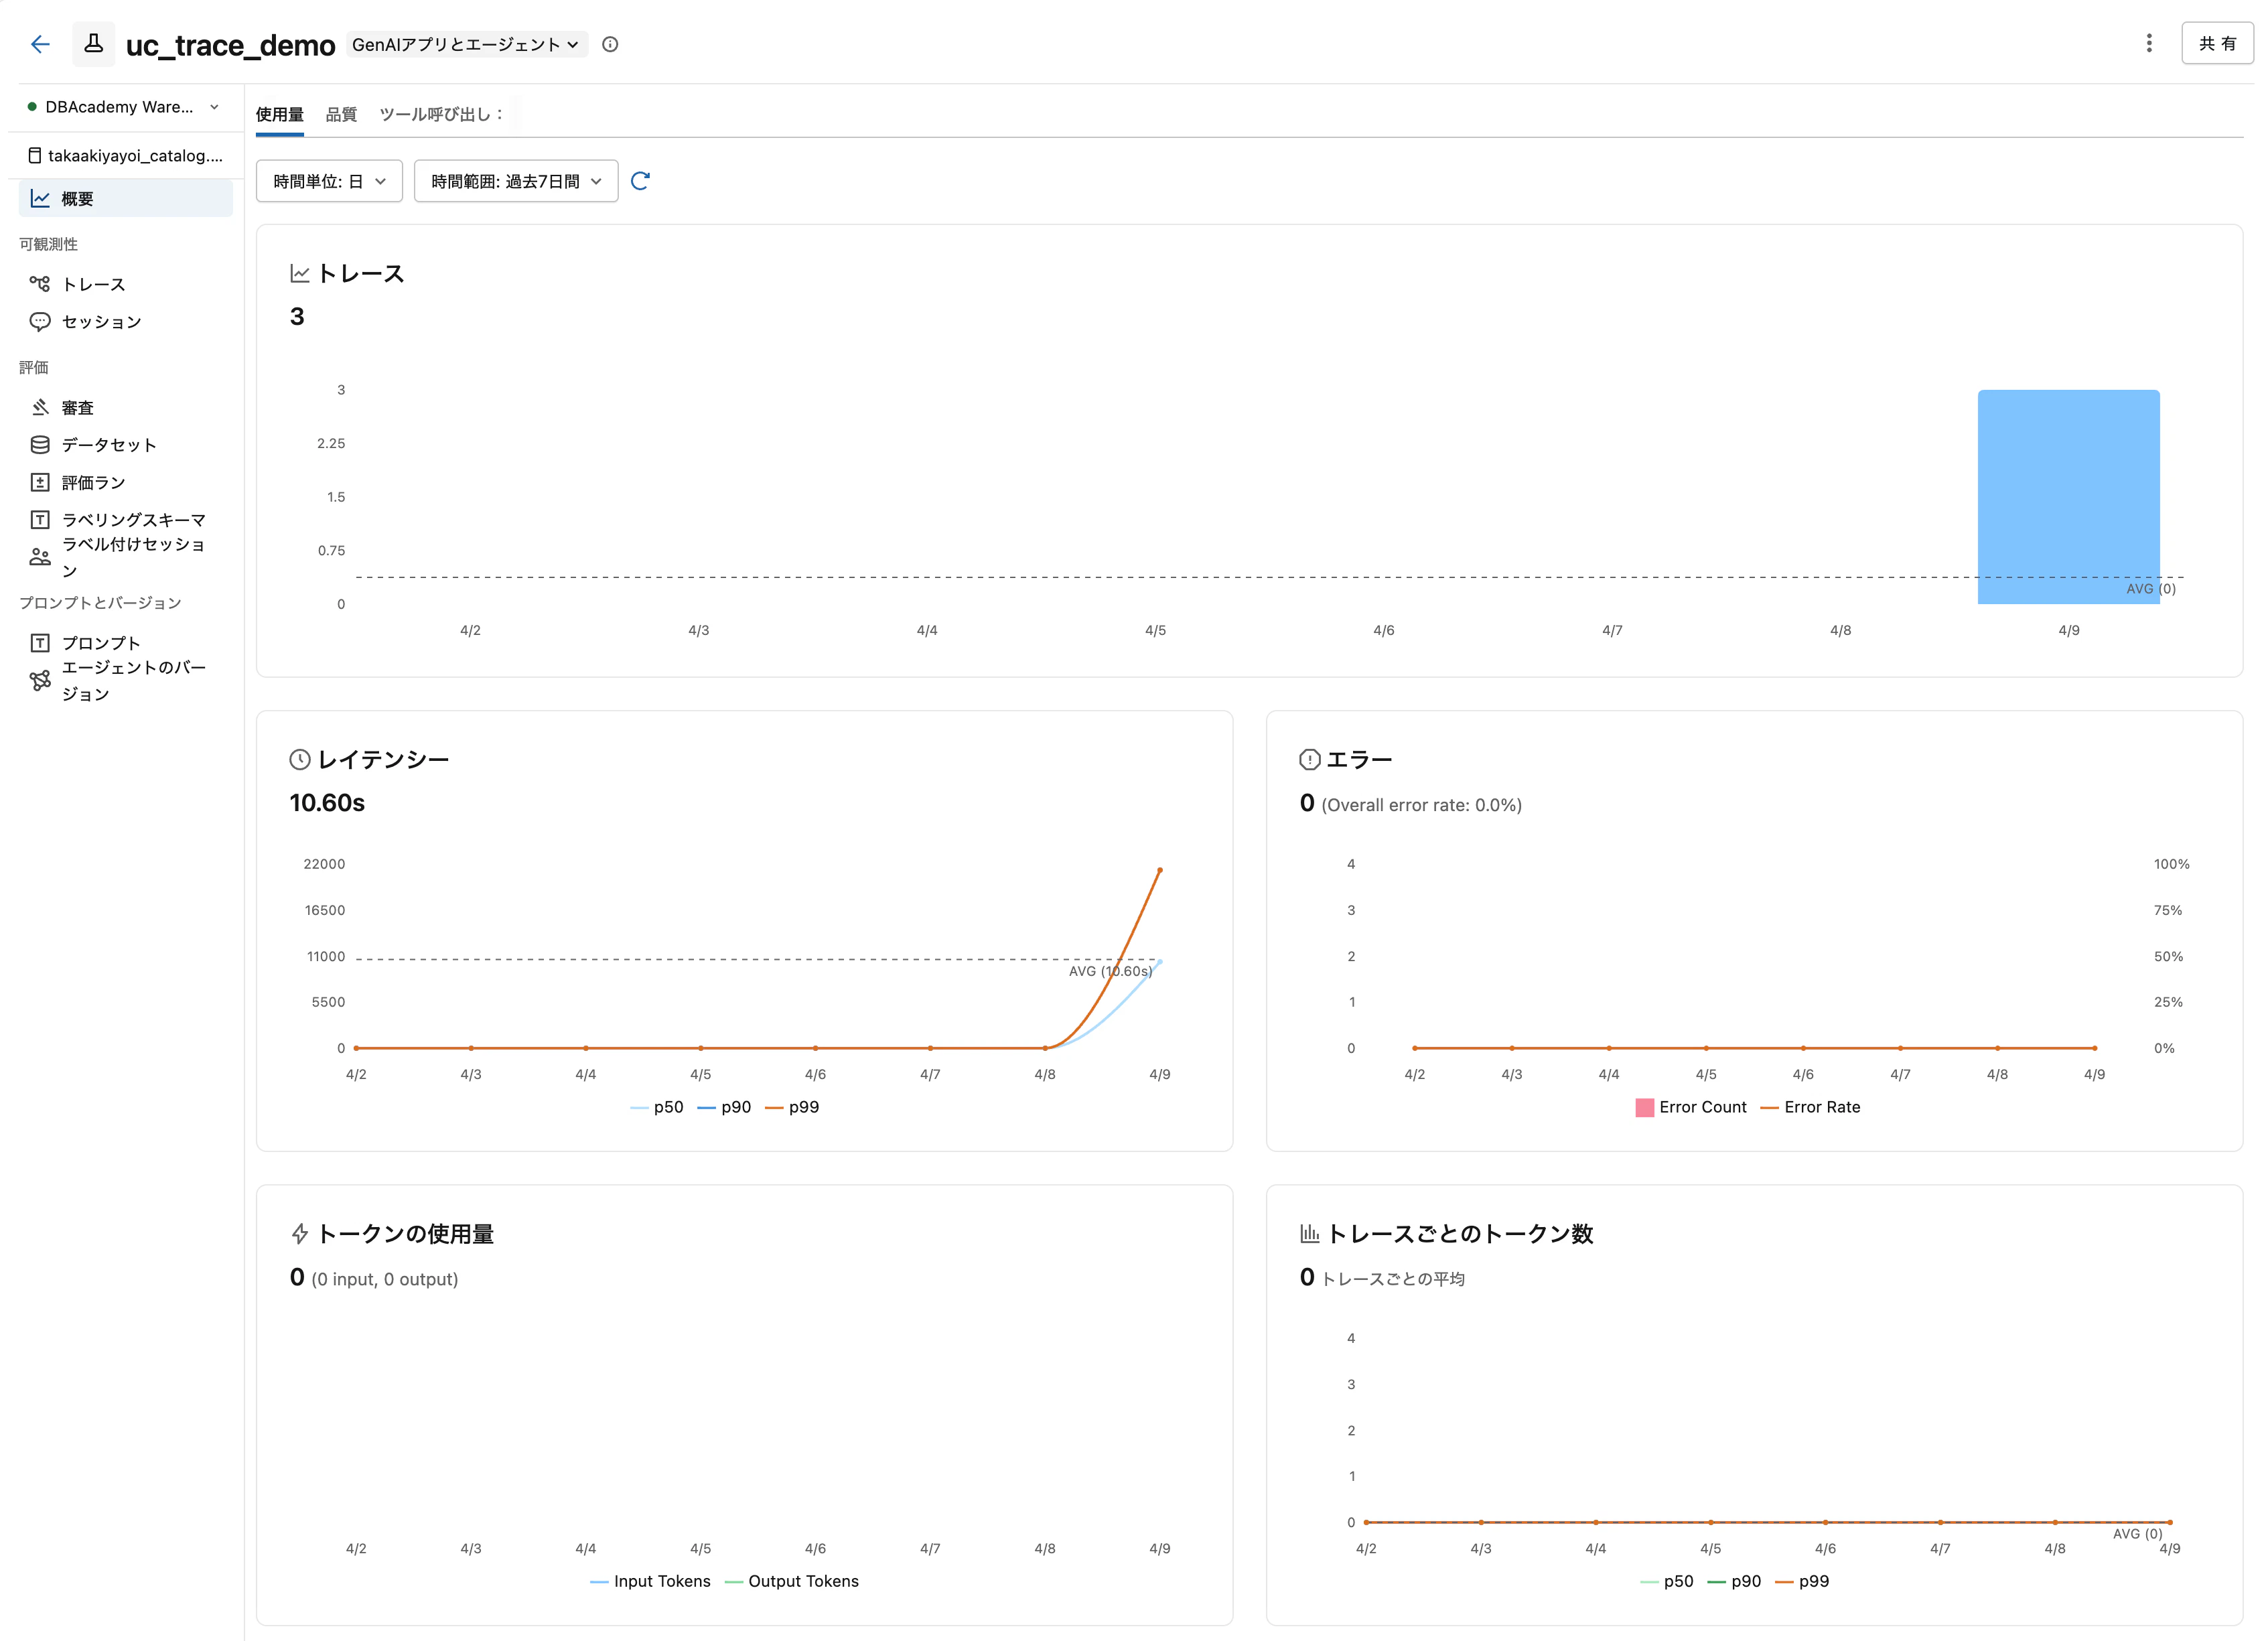
Task: Open the three-dot overflow menu
Action: (2148, 43)
